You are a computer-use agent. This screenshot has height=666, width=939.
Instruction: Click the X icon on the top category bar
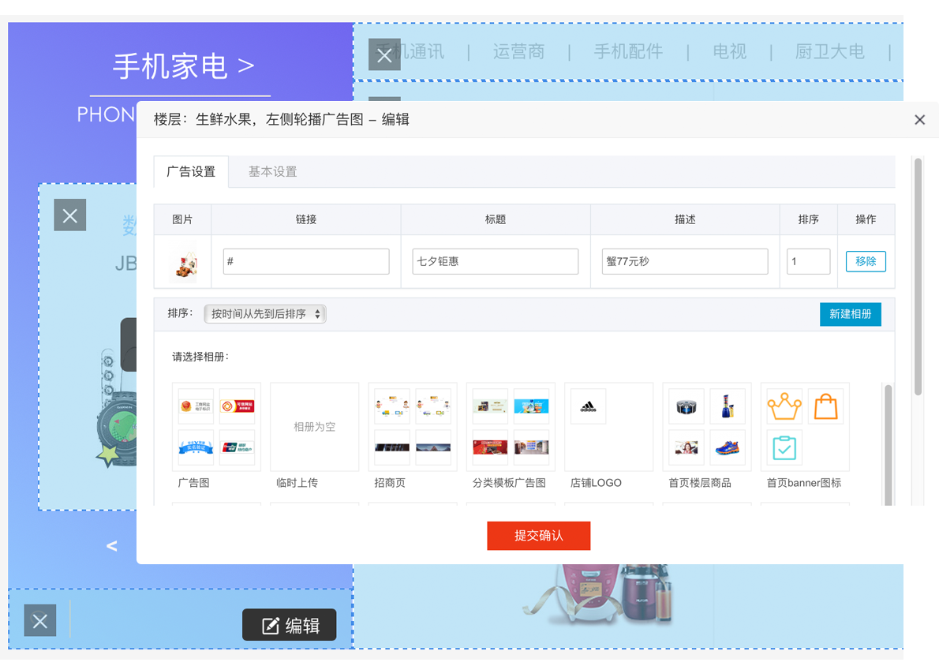point(384,55)
